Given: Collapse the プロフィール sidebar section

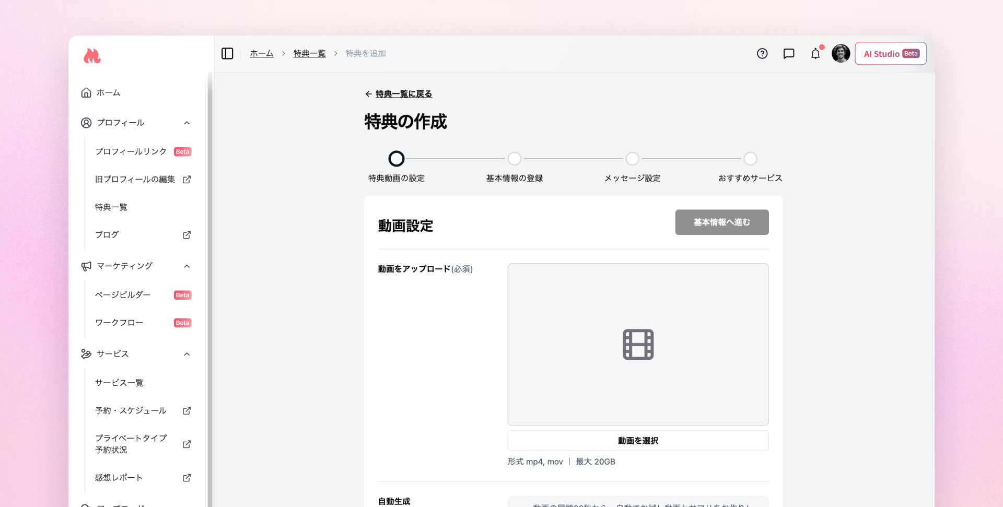Looking at the screenshot, I should [x=186, y=123].
